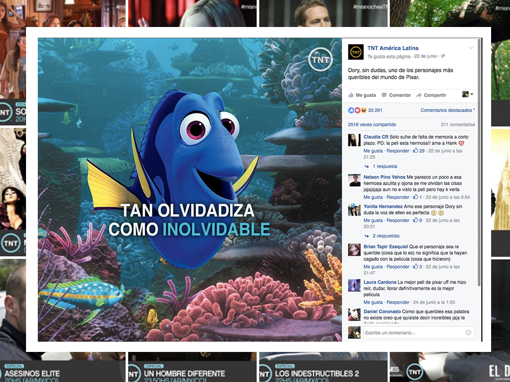Like Brian Tapir Ezequiel's comment
Screen dimensions: 510x382
click(x=373, y=267)
